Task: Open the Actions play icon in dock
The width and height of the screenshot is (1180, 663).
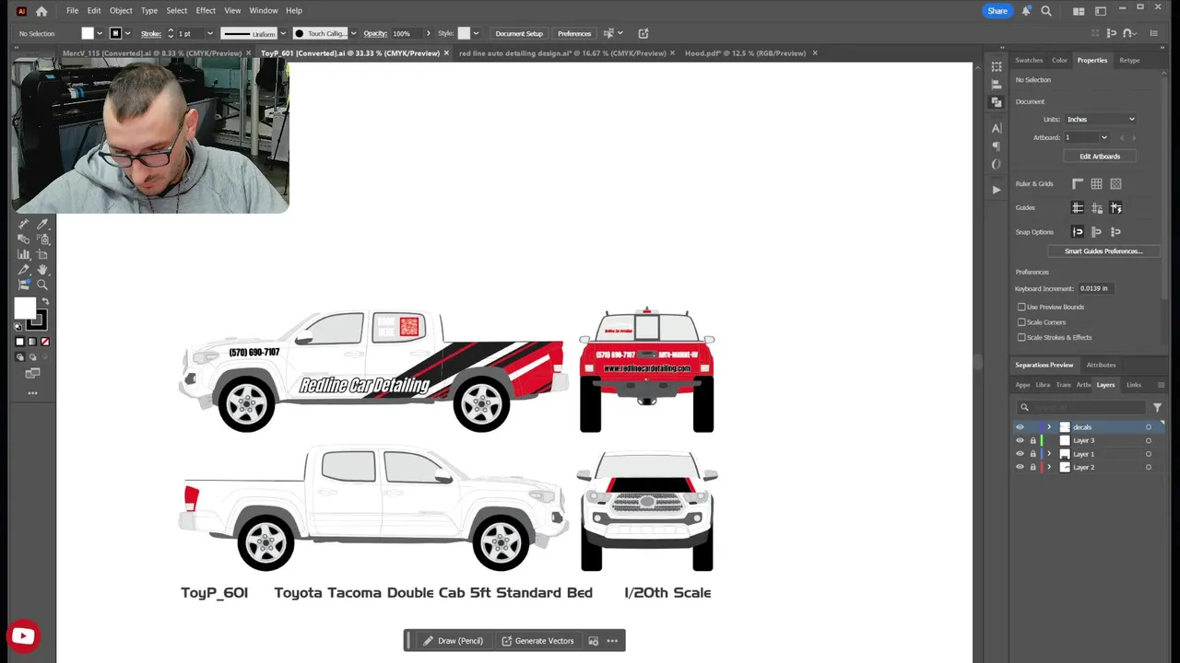Action: pyautogui.click(x=997, y=190)
